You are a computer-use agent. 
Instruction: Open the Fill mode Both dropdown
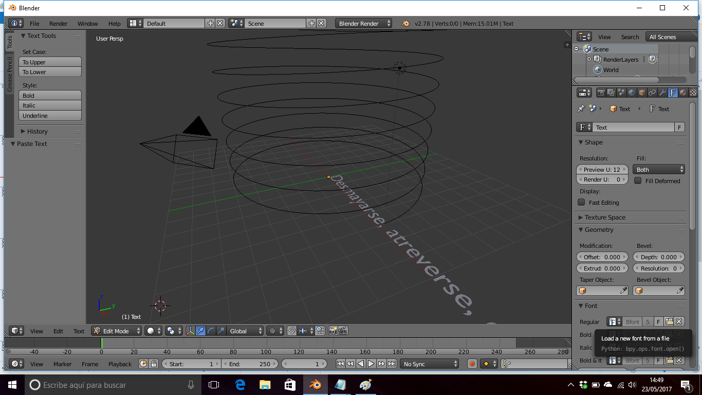(x=659, y=169)
